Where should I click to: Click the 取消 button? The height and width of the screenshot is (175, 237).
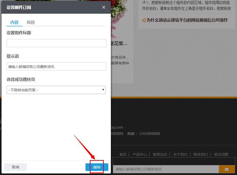(15, 167)
